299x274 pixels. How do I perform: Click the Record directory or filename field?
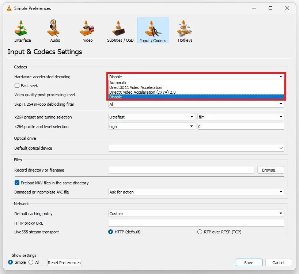[x=181, y=170]
